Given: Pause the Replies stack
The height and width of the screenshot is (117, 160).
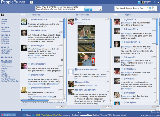Looking at the screenshot, I should click(x=117, y=15).
